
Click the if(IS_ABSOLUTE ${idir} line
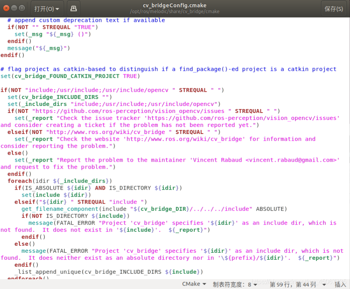tap(98, 188)
